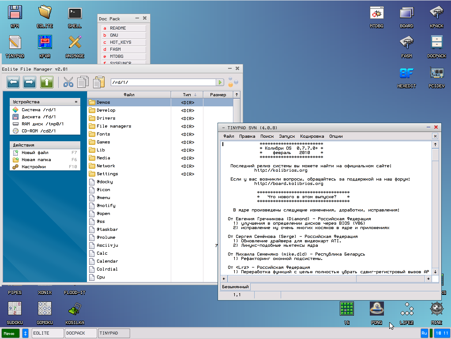Open the Файл menu in Tinypad

229,136
